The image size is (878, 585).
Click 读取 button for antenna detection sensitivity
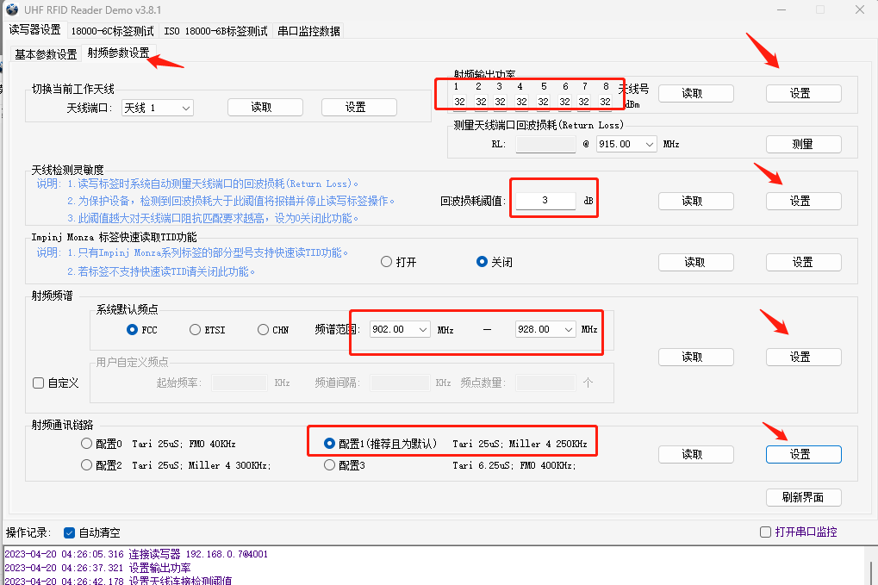696,201
